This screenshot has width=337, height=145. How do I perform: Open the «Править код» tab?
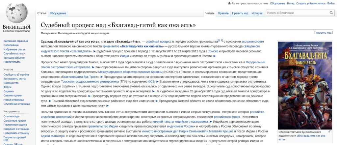click(240, 13)
